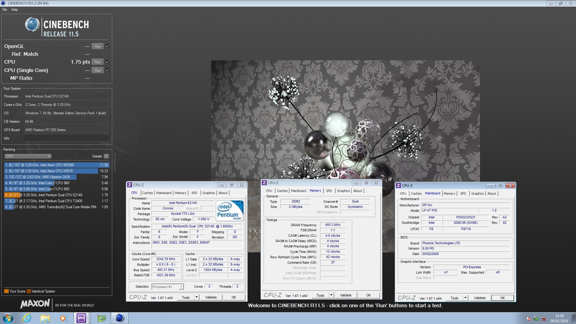Toggle OpenGL test checkbox
Image resolution: width=576 pixels, height=324 pixels.
click(107, 46)
